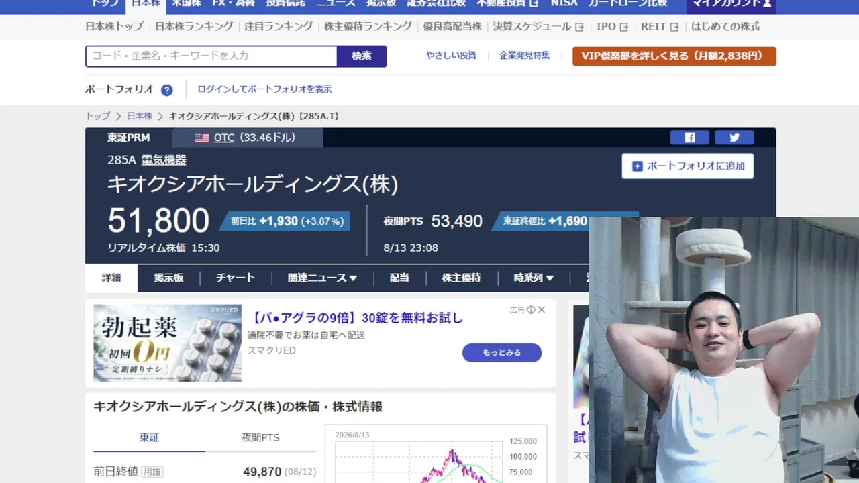Open 投資信託 in the top navigation

pyautogui.click(x=285, y=4)
